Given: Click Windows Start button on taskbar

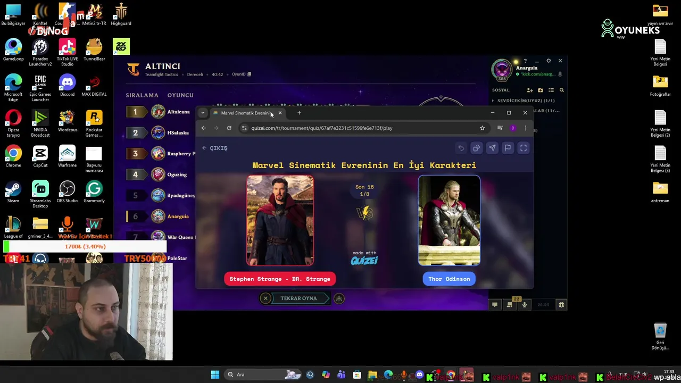Looking at the screenshot, I should point(215,375).
